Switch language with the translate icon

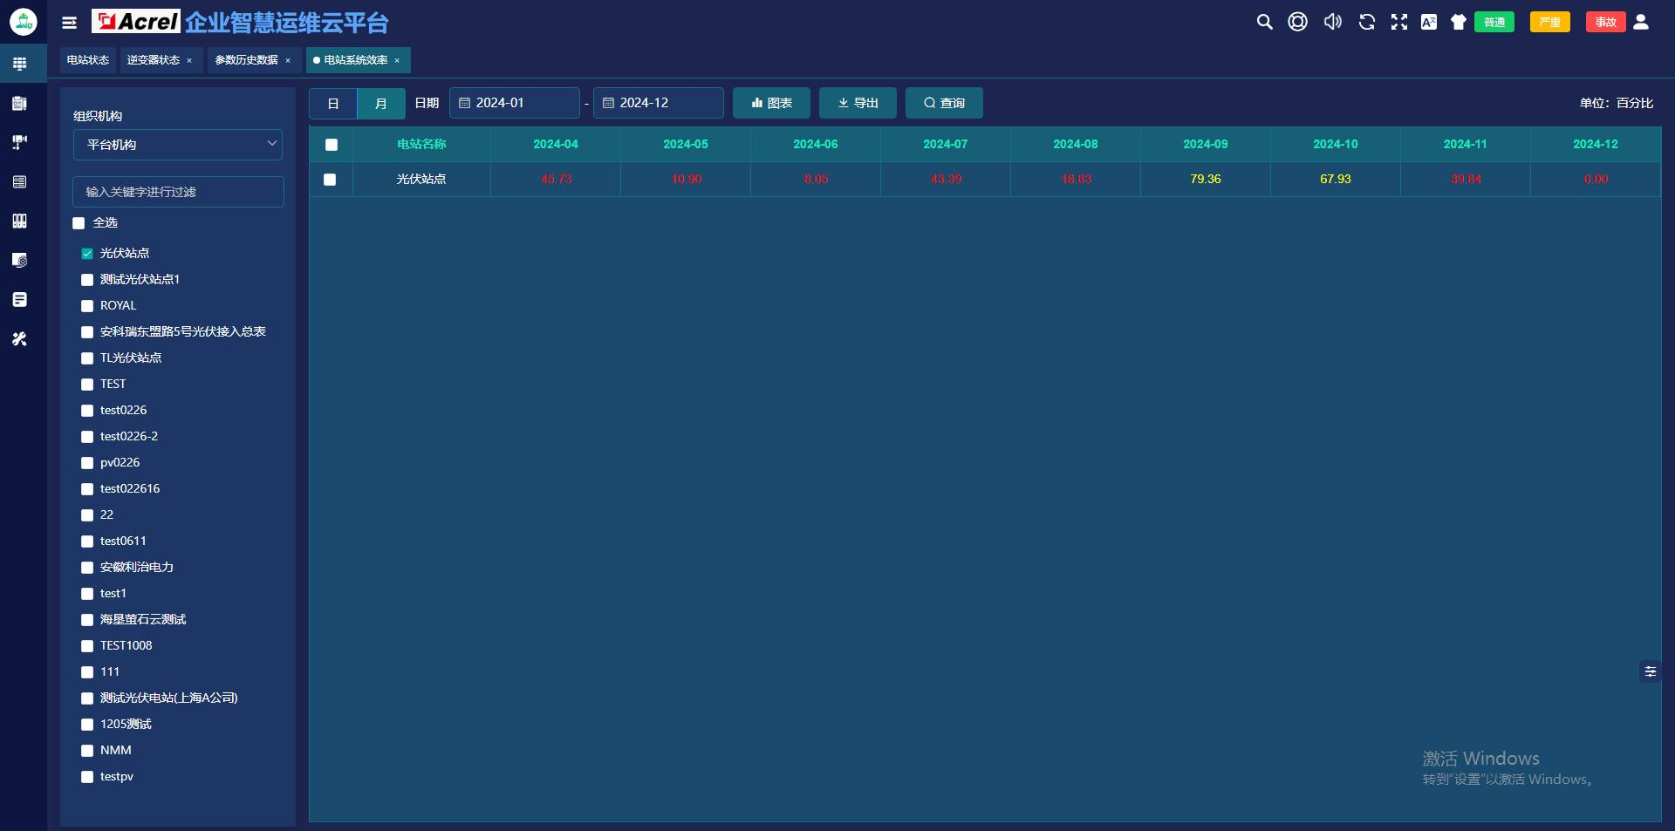pyautogui.click(x=1429, y=22)
